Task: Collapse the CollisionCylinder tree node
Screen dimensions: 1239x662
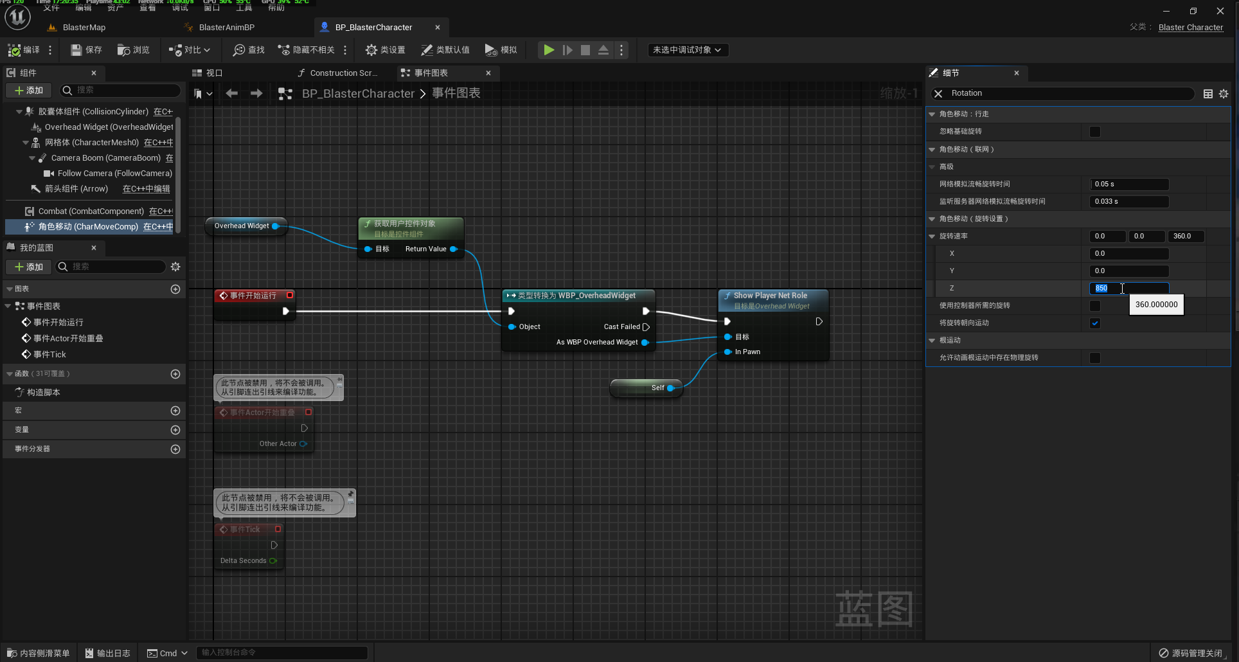Action: click(19, 112)
